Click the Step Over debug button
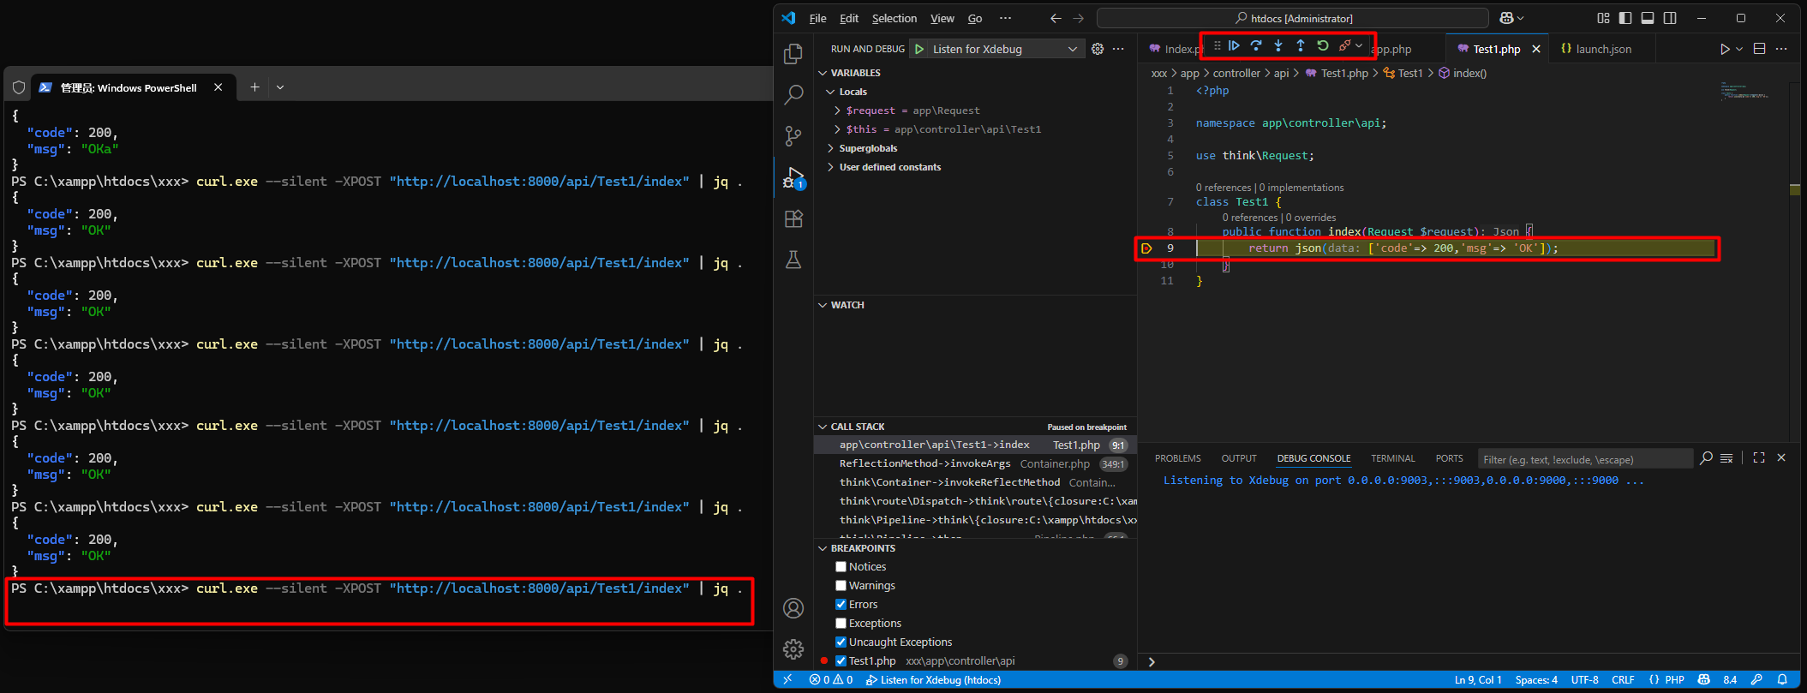 (1256, 45)
